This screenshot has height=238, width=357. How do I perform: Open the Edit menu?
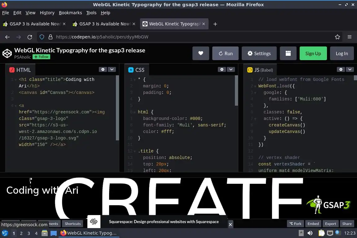coord(17,13)
